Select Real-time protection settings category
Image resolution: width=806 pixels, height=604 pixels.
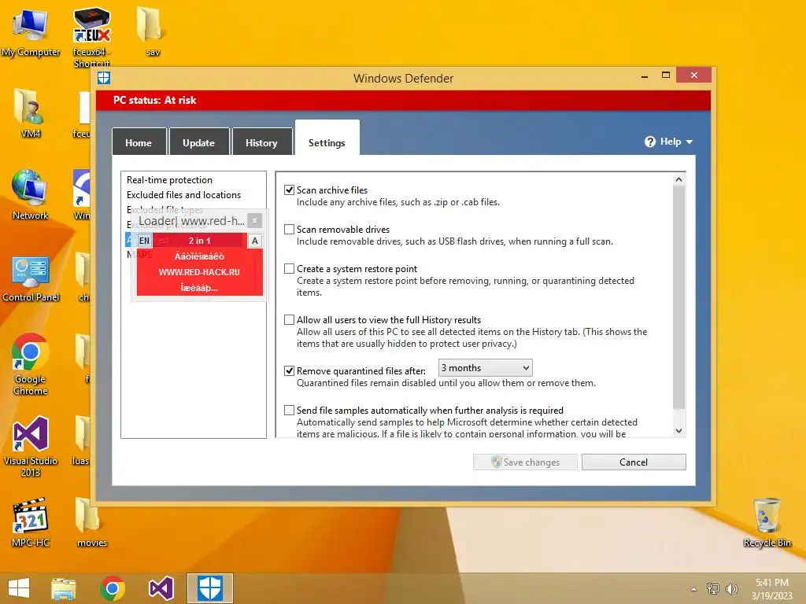coord(170,180)
